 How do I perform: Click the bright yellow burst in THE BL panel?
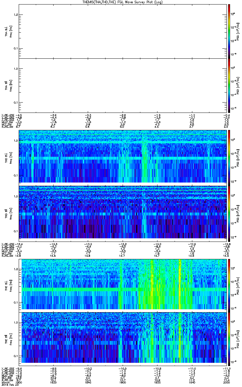click(x=180, y=284)
